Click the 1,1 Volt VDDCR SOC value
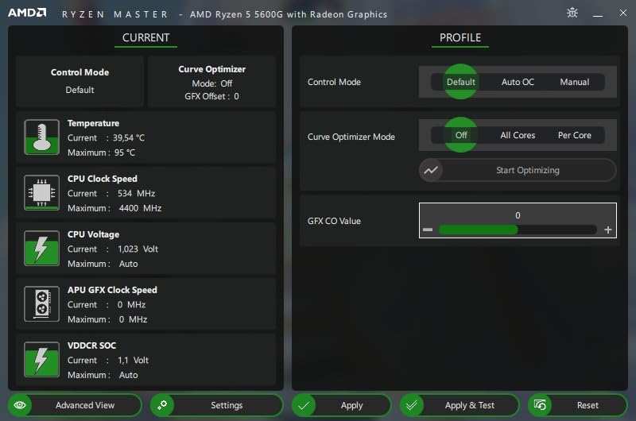The width and height of the screenshot is (636, 421). [133, 360]
